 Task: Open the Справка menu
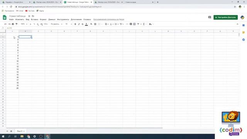[87, 19]
